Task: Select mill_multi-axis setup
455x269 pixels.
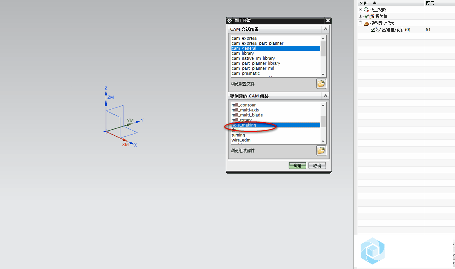Action: coord(276,110)
